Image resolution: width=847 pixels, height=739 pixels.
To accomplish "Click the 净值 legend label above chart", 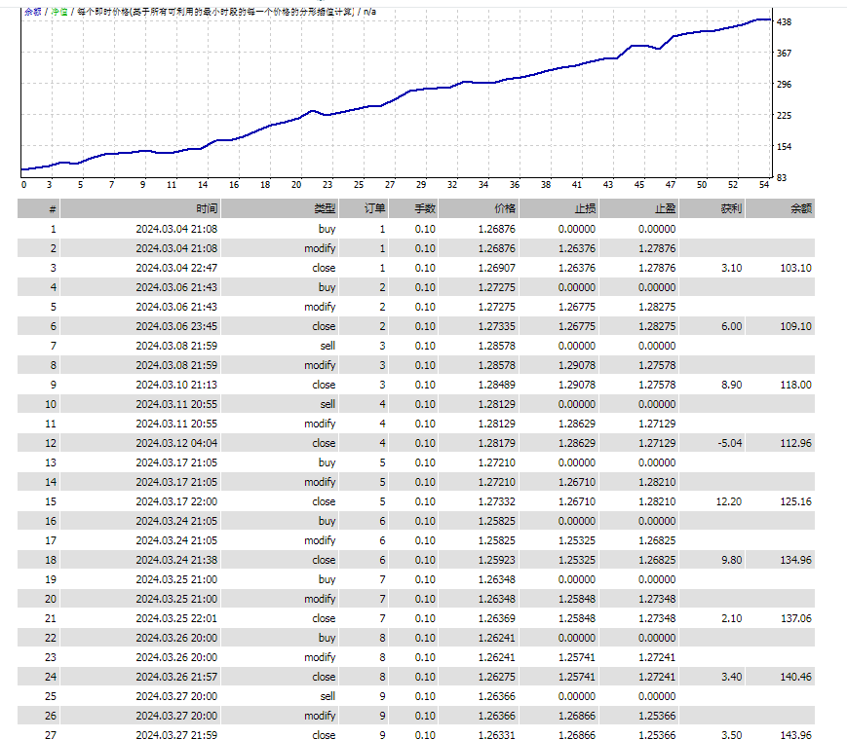I will [59, 11].
